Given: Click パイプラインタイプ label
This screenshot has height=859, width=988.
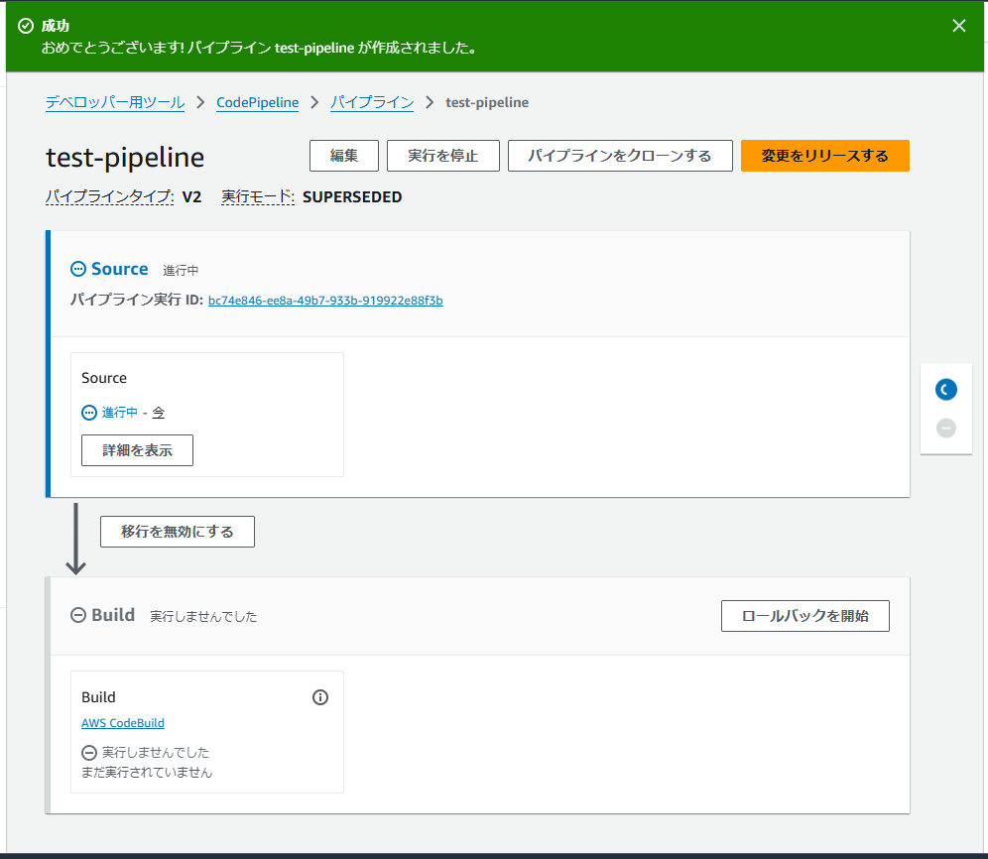Looking at the screenshot, I should (x=110, y=196).
